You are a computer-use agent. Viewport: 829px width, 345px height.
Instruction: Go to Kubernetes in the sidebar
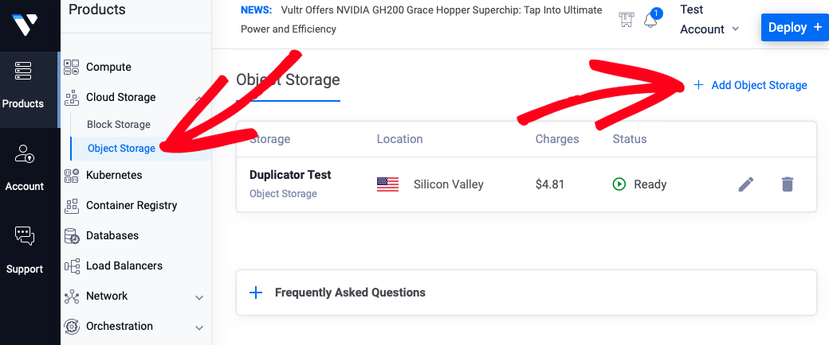tap(114, 175)
